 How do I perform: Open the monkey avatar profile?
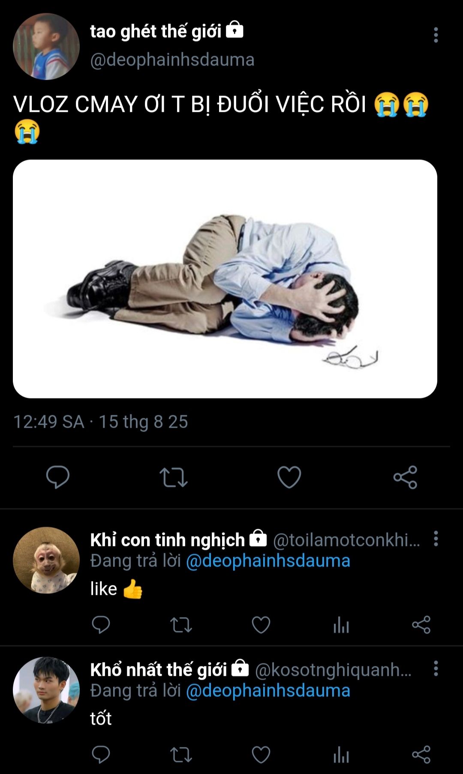click(46, 560)
